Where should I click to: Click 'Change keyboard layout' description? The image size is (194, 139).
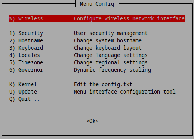[x=108, y=48]
